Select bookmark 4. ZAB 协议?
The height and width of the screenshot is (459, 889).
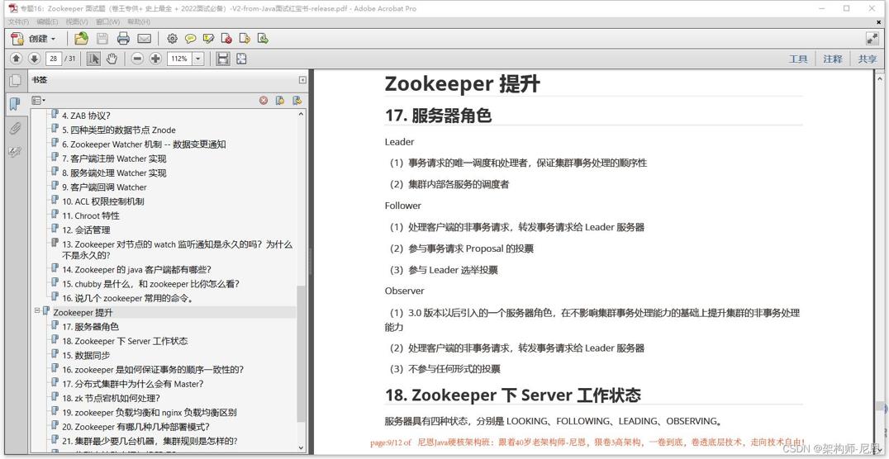86,116
